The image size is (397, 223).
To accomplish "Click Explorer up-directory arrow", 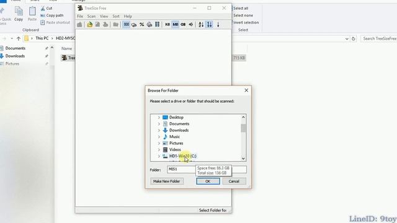I will pyautogui.click(x=19, y=38).
